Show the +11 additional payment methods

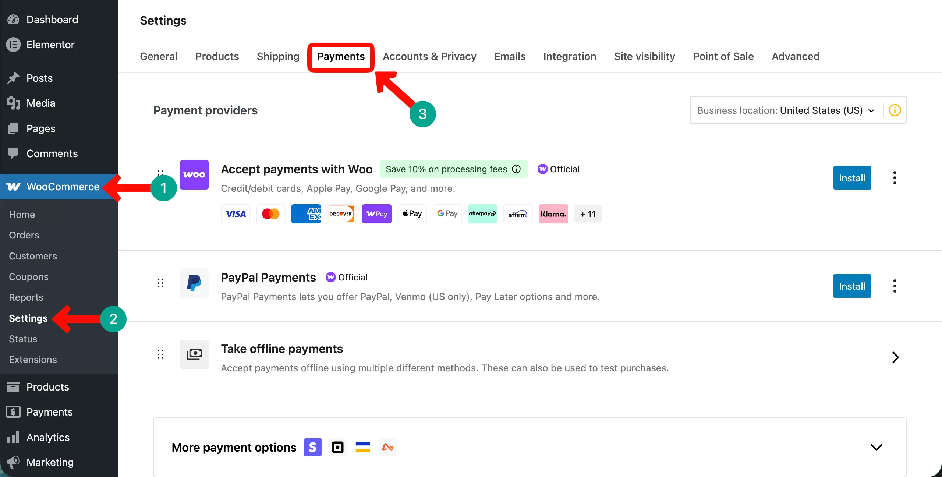(x=588, y=214)
